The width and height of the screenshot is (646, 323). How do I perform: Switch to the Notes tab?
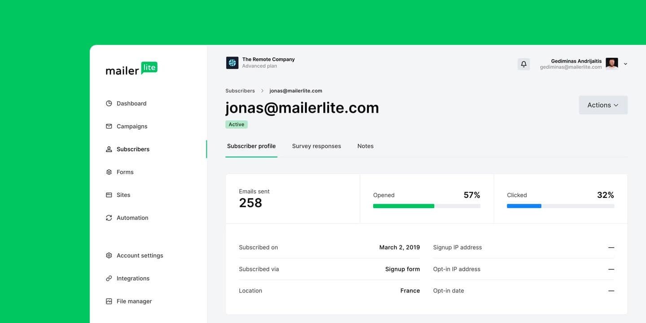coord(365,146)
